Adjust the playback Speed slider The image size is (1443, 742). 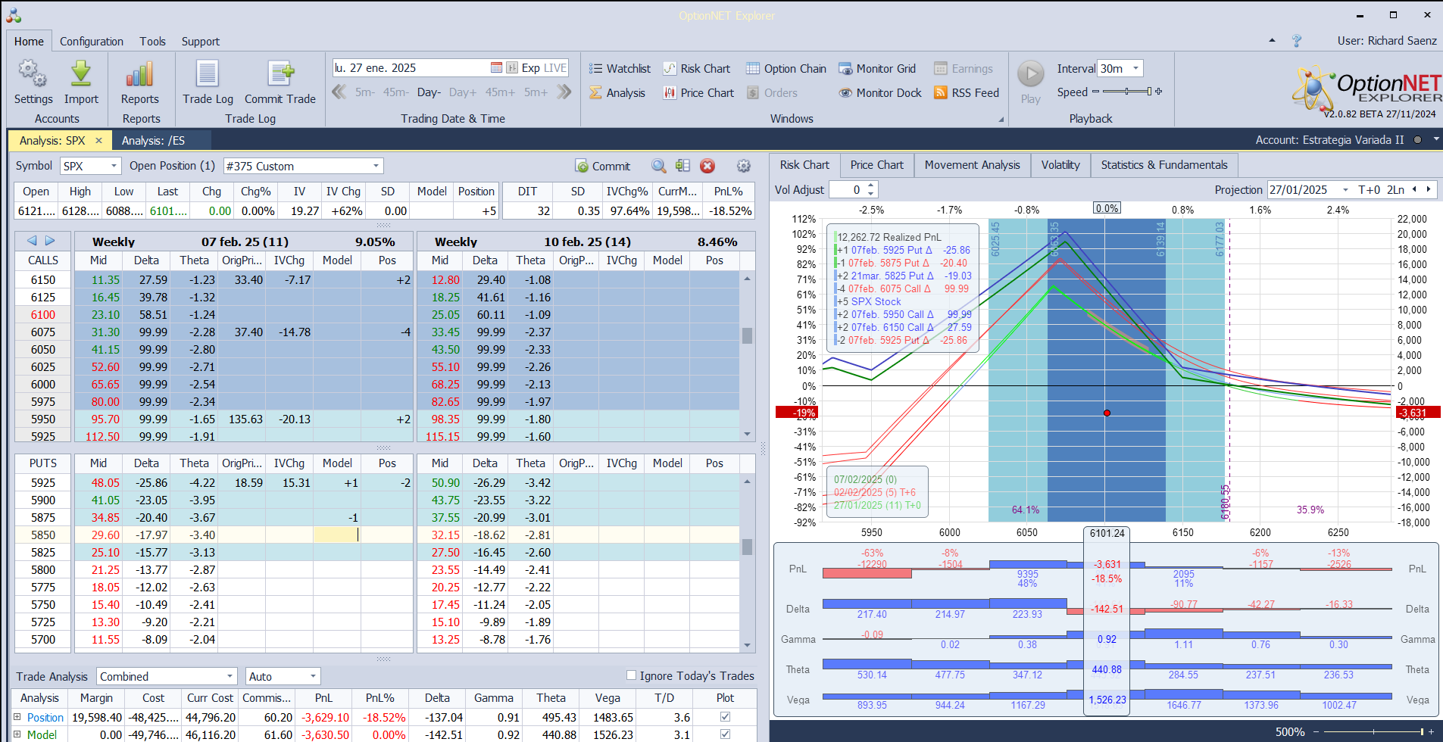(1127, 92)
